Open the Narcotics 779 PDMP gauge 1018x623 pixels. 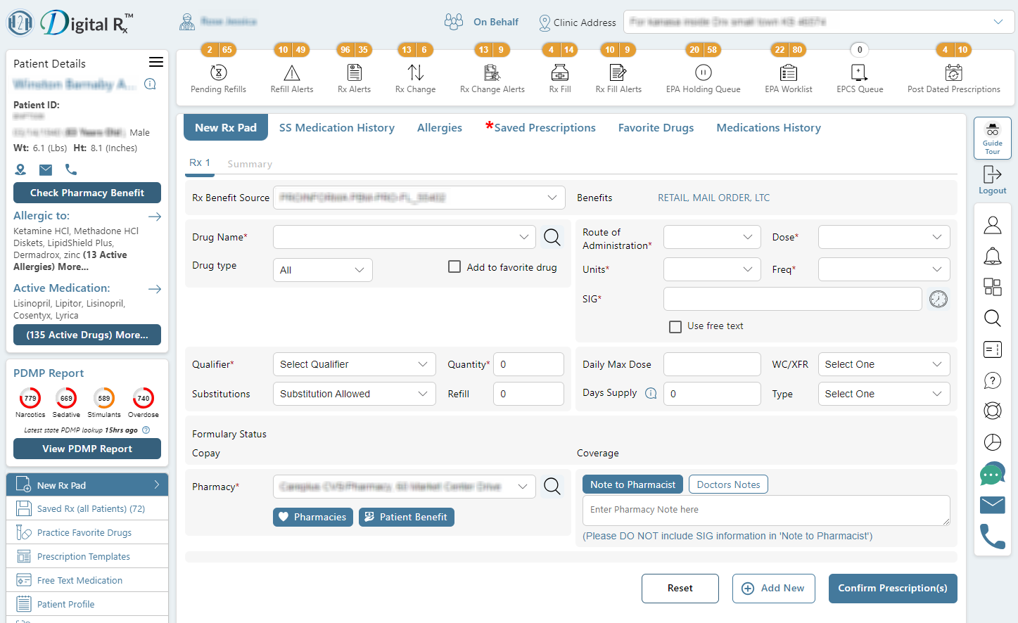[x=30, y=397]
